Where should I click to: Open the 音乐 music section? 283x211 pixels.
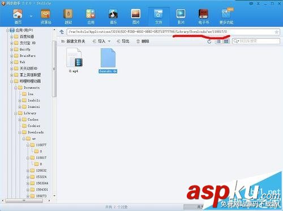click(113, 17)
